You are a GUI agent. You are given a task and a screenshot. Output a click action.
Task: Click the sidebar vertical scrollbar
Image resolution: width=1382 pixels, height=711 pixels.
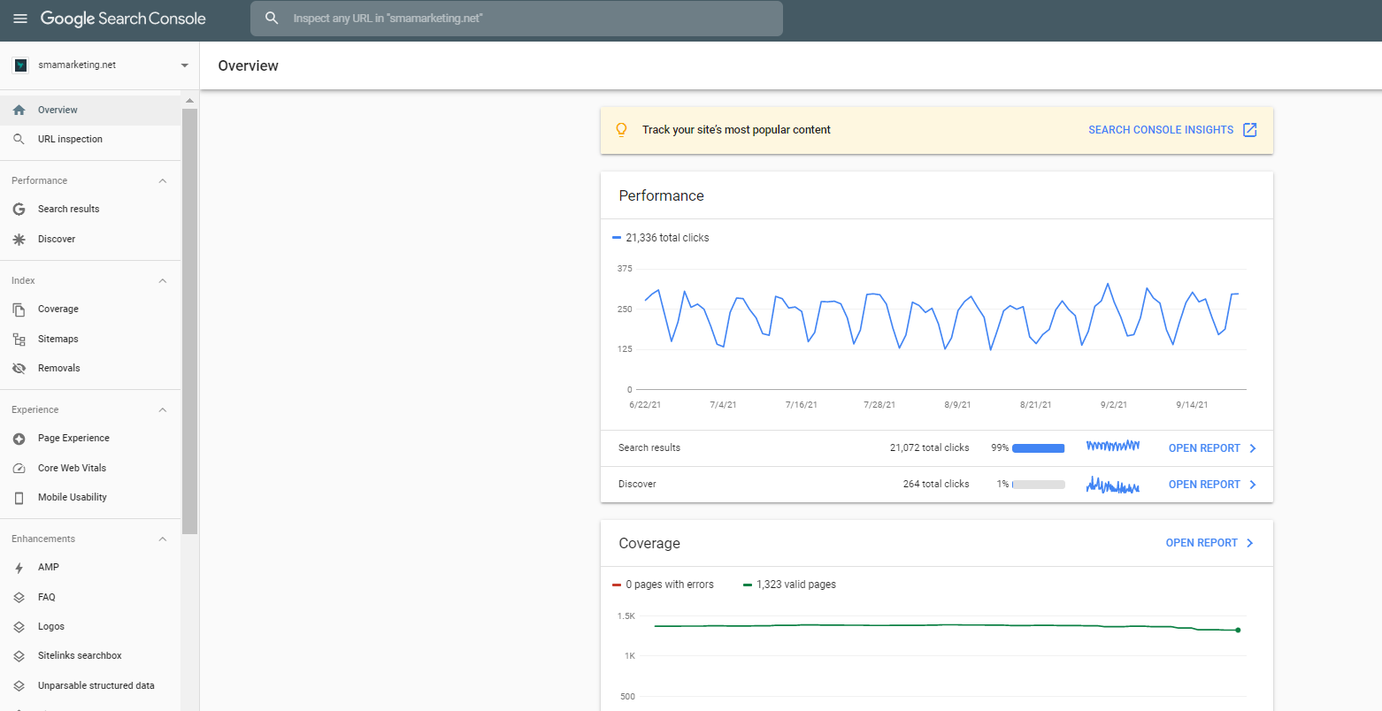pyautogui.click(x=189, y=318)
